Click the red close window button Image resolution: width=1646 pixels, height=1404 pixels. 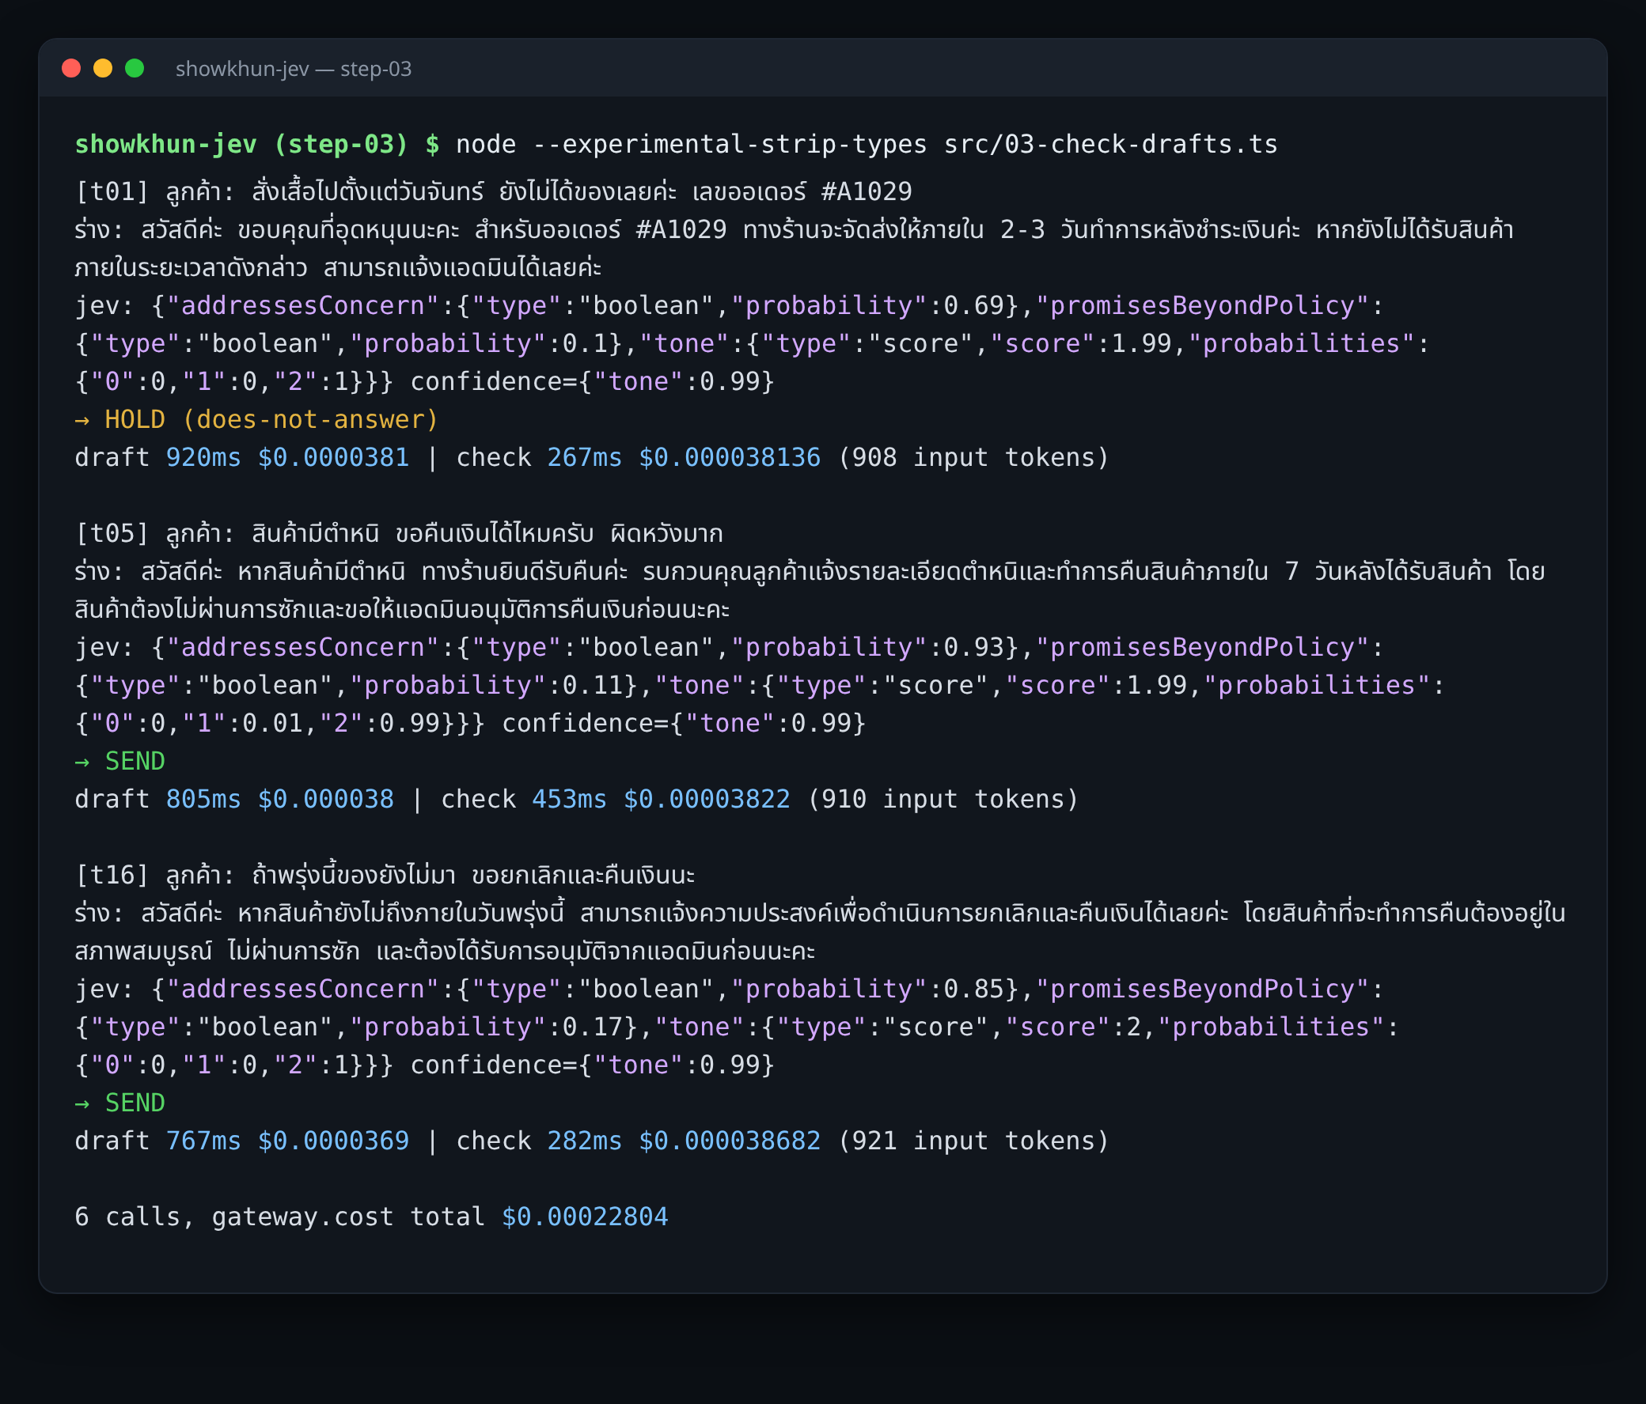pyautogui.click(x=71, y=68)
